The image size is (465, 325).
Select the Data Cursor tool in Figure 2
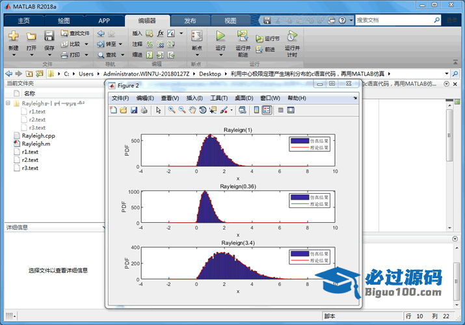pyautogui.click(x=213, y=110)
